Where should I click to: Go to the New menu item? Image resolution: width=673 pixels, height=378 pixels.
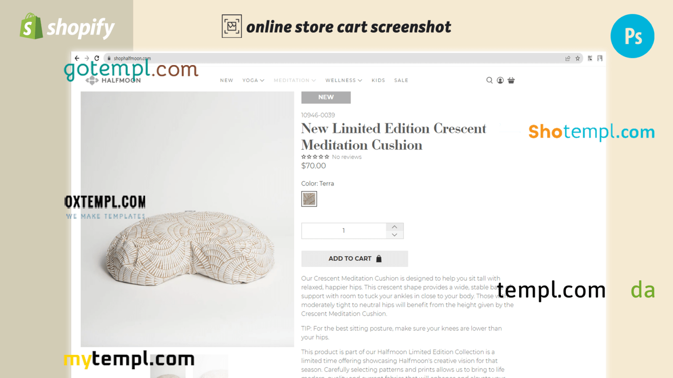click(x=227, y=80)
